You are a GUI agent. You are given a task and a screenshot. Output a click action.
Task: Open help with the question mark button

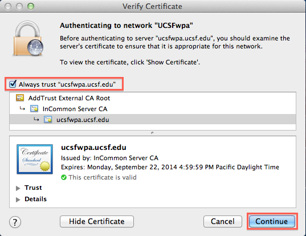(15, 222)
